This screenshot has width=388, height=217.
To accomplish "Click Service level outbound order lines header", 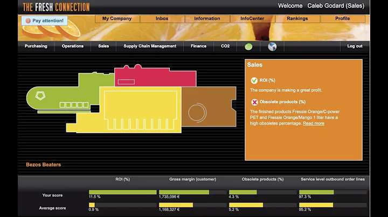I will (332, 179).
